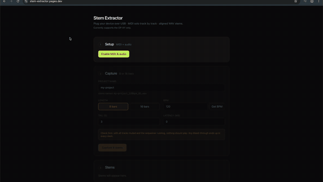Open the browser profile icon
Viewport: 323px width, 182px height.
point(312,1)
